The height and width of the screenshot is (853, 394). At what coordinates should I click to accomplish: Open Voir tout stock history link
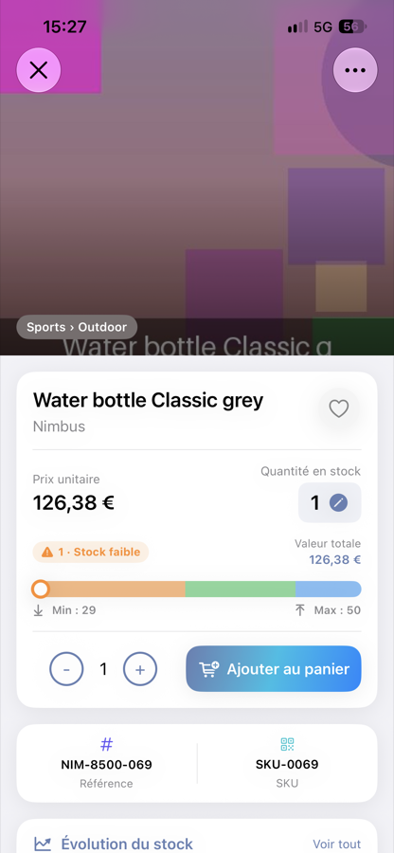pyautogui.click(x=337, y=844)
